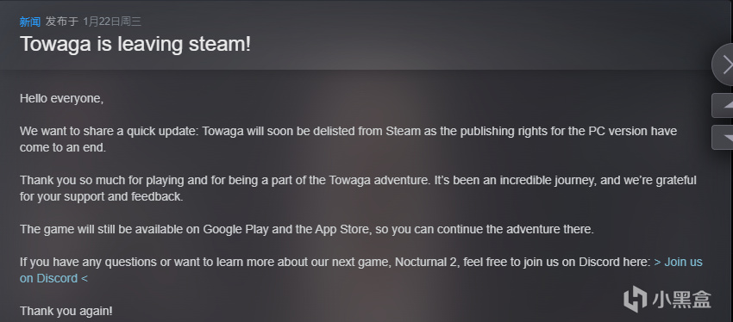Click the Thank you so much paragraph
The width and height of the screenshot is (733, 322).
click(x=358, y=188)
